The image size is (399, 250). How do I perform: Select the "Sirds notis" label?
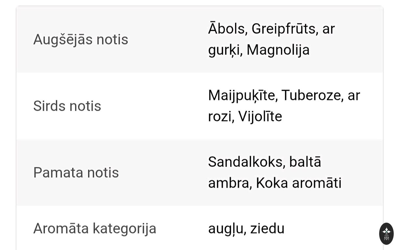point(67,106)
